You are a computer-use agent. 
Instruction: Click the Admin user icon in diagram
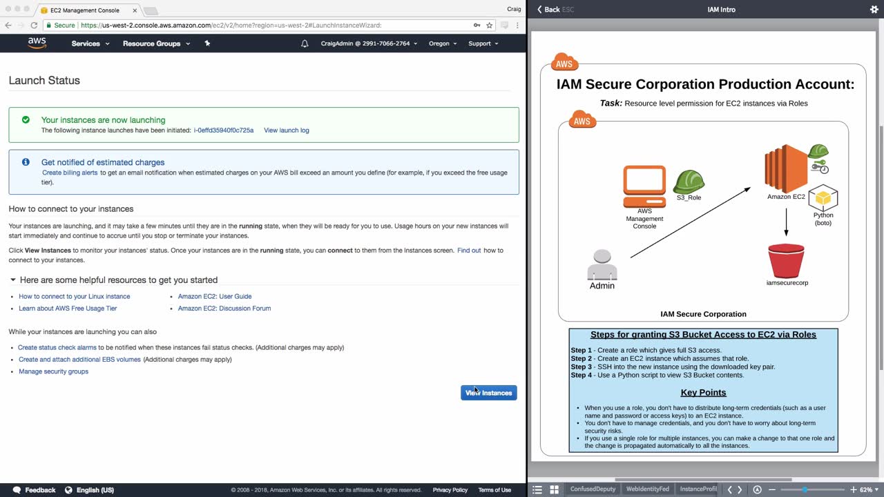[602, 264]
